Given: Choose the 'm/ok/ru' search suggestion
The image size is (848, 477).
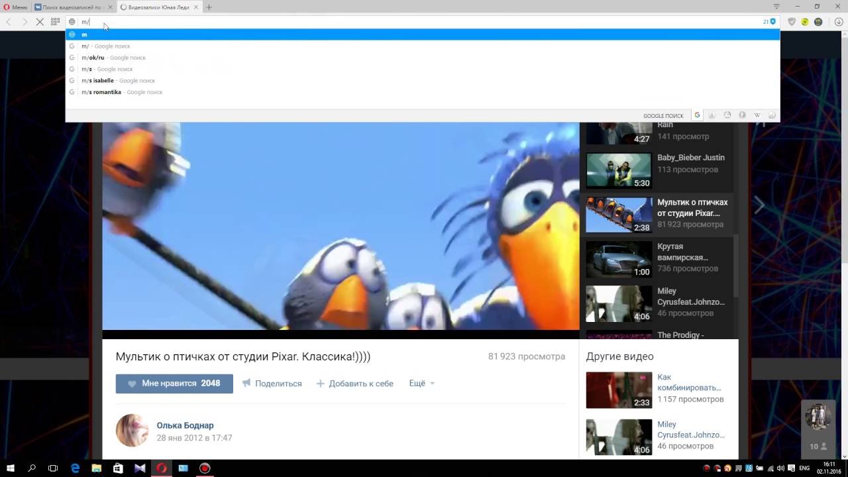Looking at the screenshot, I should (423, 58).
